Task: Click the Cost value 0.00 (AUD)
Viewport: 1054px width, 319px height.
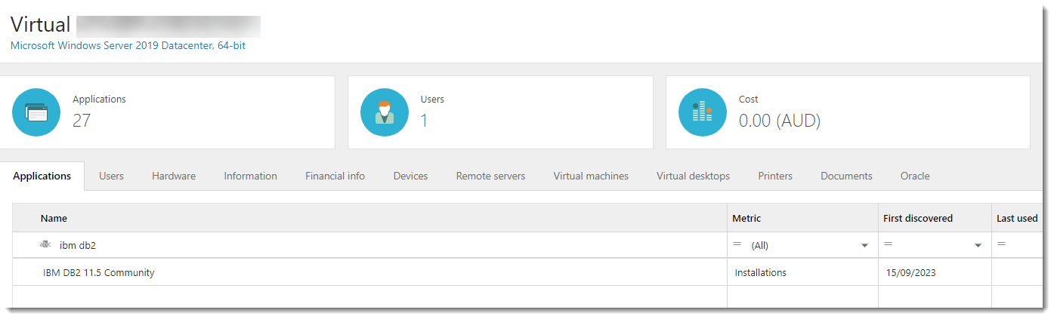Action: (x=780, y=121)
